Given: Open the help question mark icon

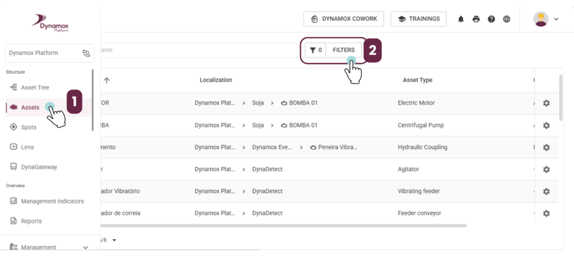Looking at the screenshot, I should pyautogui.click(x=491, y=19).
